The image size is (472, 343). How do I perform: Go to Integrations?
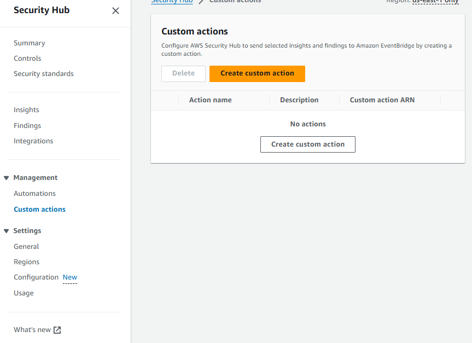(x=33, y=141)
